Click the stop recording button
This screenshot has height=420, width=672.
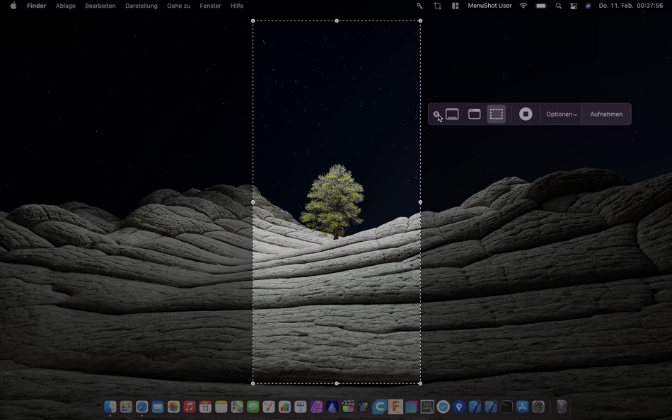(526, 114)
